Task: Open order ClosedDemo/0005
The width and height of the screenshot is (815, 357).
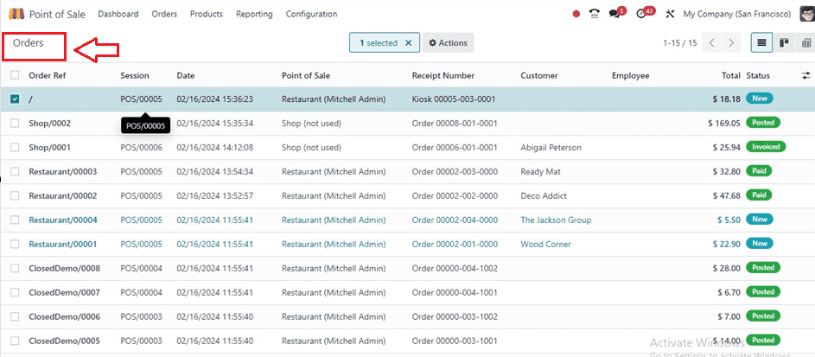Action: click(65, 341)
